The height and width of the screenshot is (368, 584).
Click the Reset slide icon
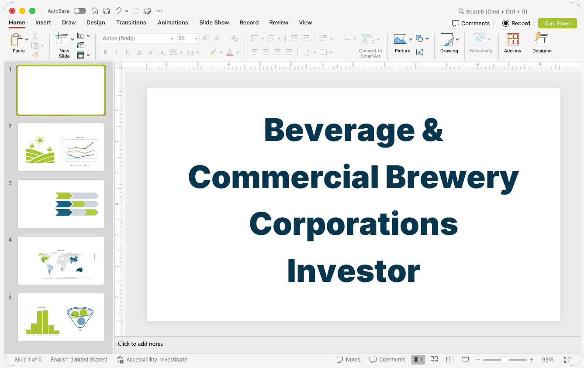(81, 45)
